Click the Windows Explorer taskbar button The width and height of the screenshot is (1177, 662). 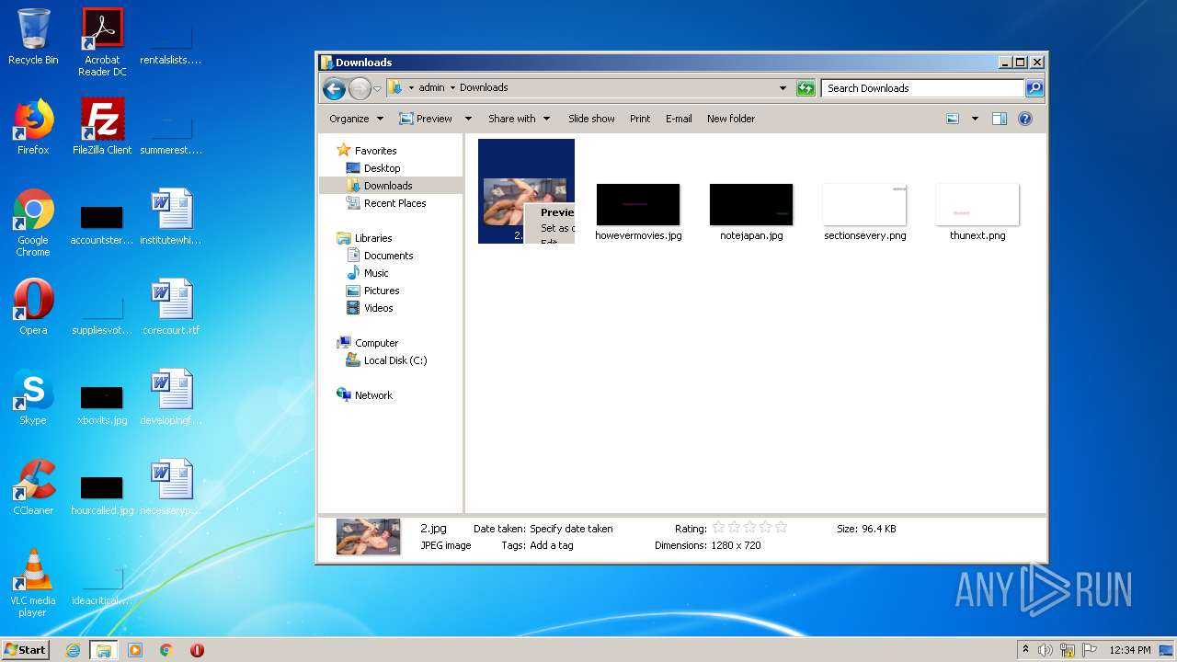[103, 650]
